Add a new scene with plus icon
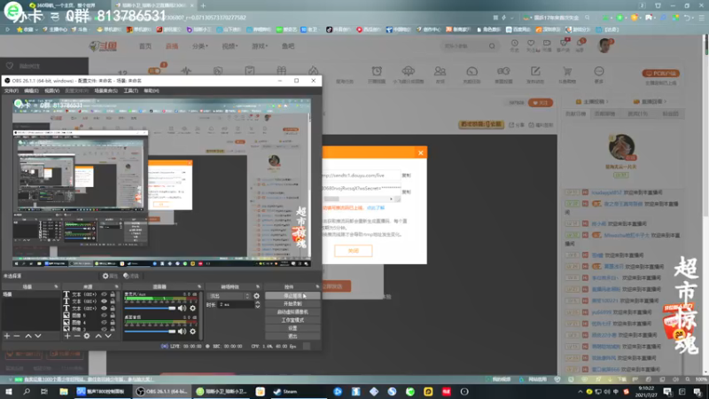This screenshot has height=399, width=709. (x=7, y=336)
